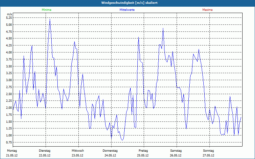The height and width of the screenshot is (159, 255).
Task: Click the date 24.05.12
Action: 110,156
